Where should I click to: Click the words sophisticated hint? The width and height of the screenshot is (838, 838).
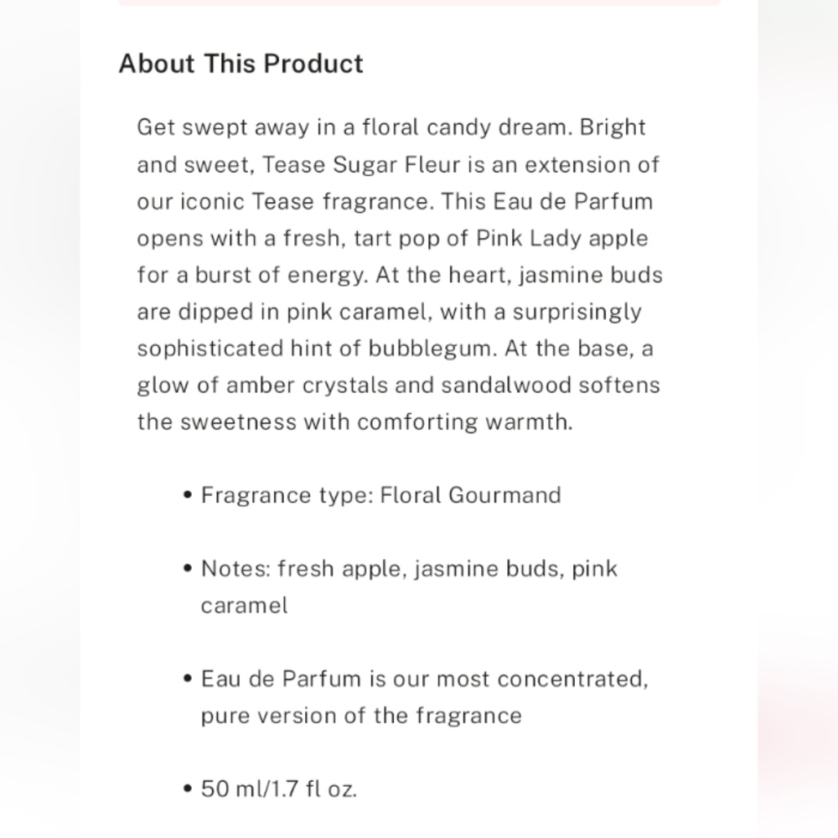[237, 349]
